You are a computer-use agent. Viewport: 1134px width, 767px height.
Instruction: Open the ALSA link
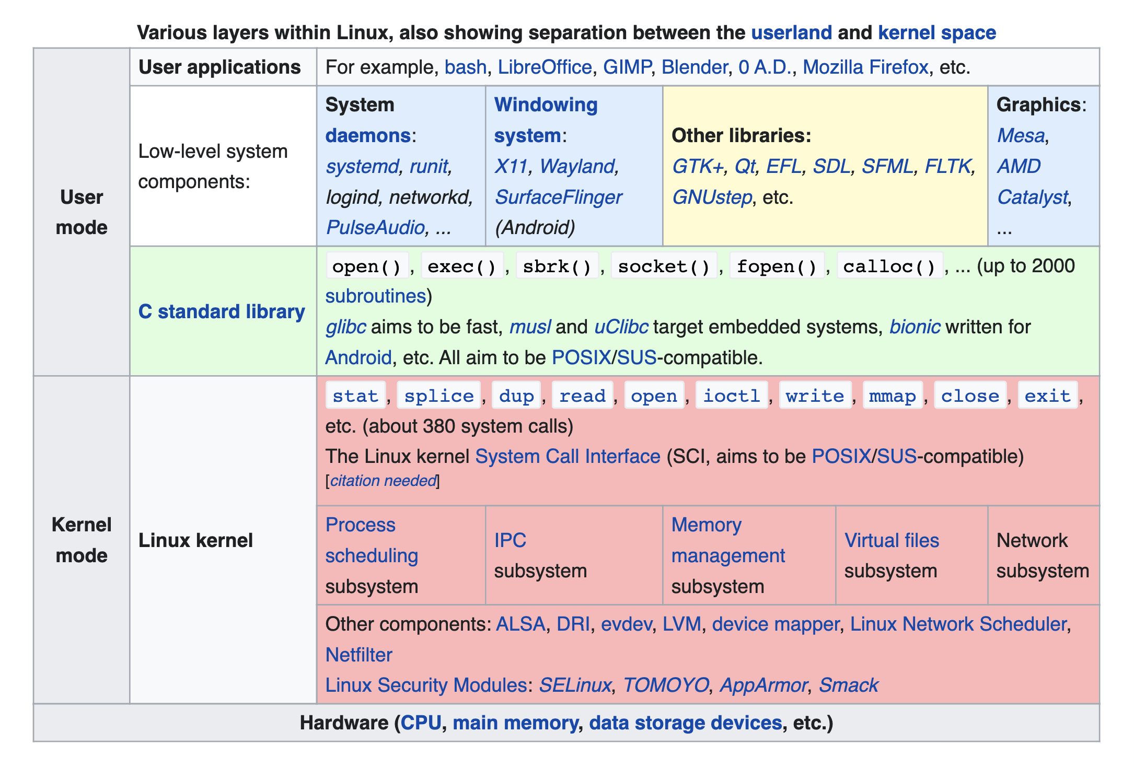[520, 624]
